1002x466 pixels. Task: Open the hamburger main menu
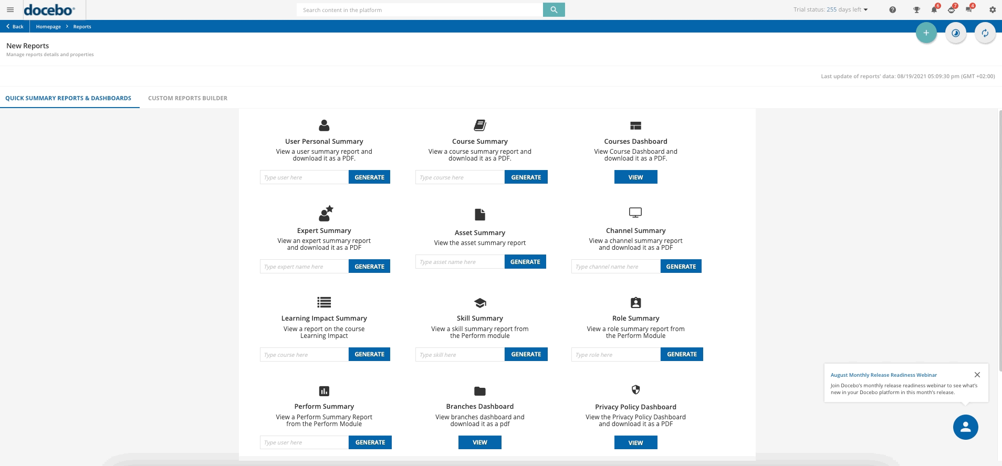[x=10, y=9]
